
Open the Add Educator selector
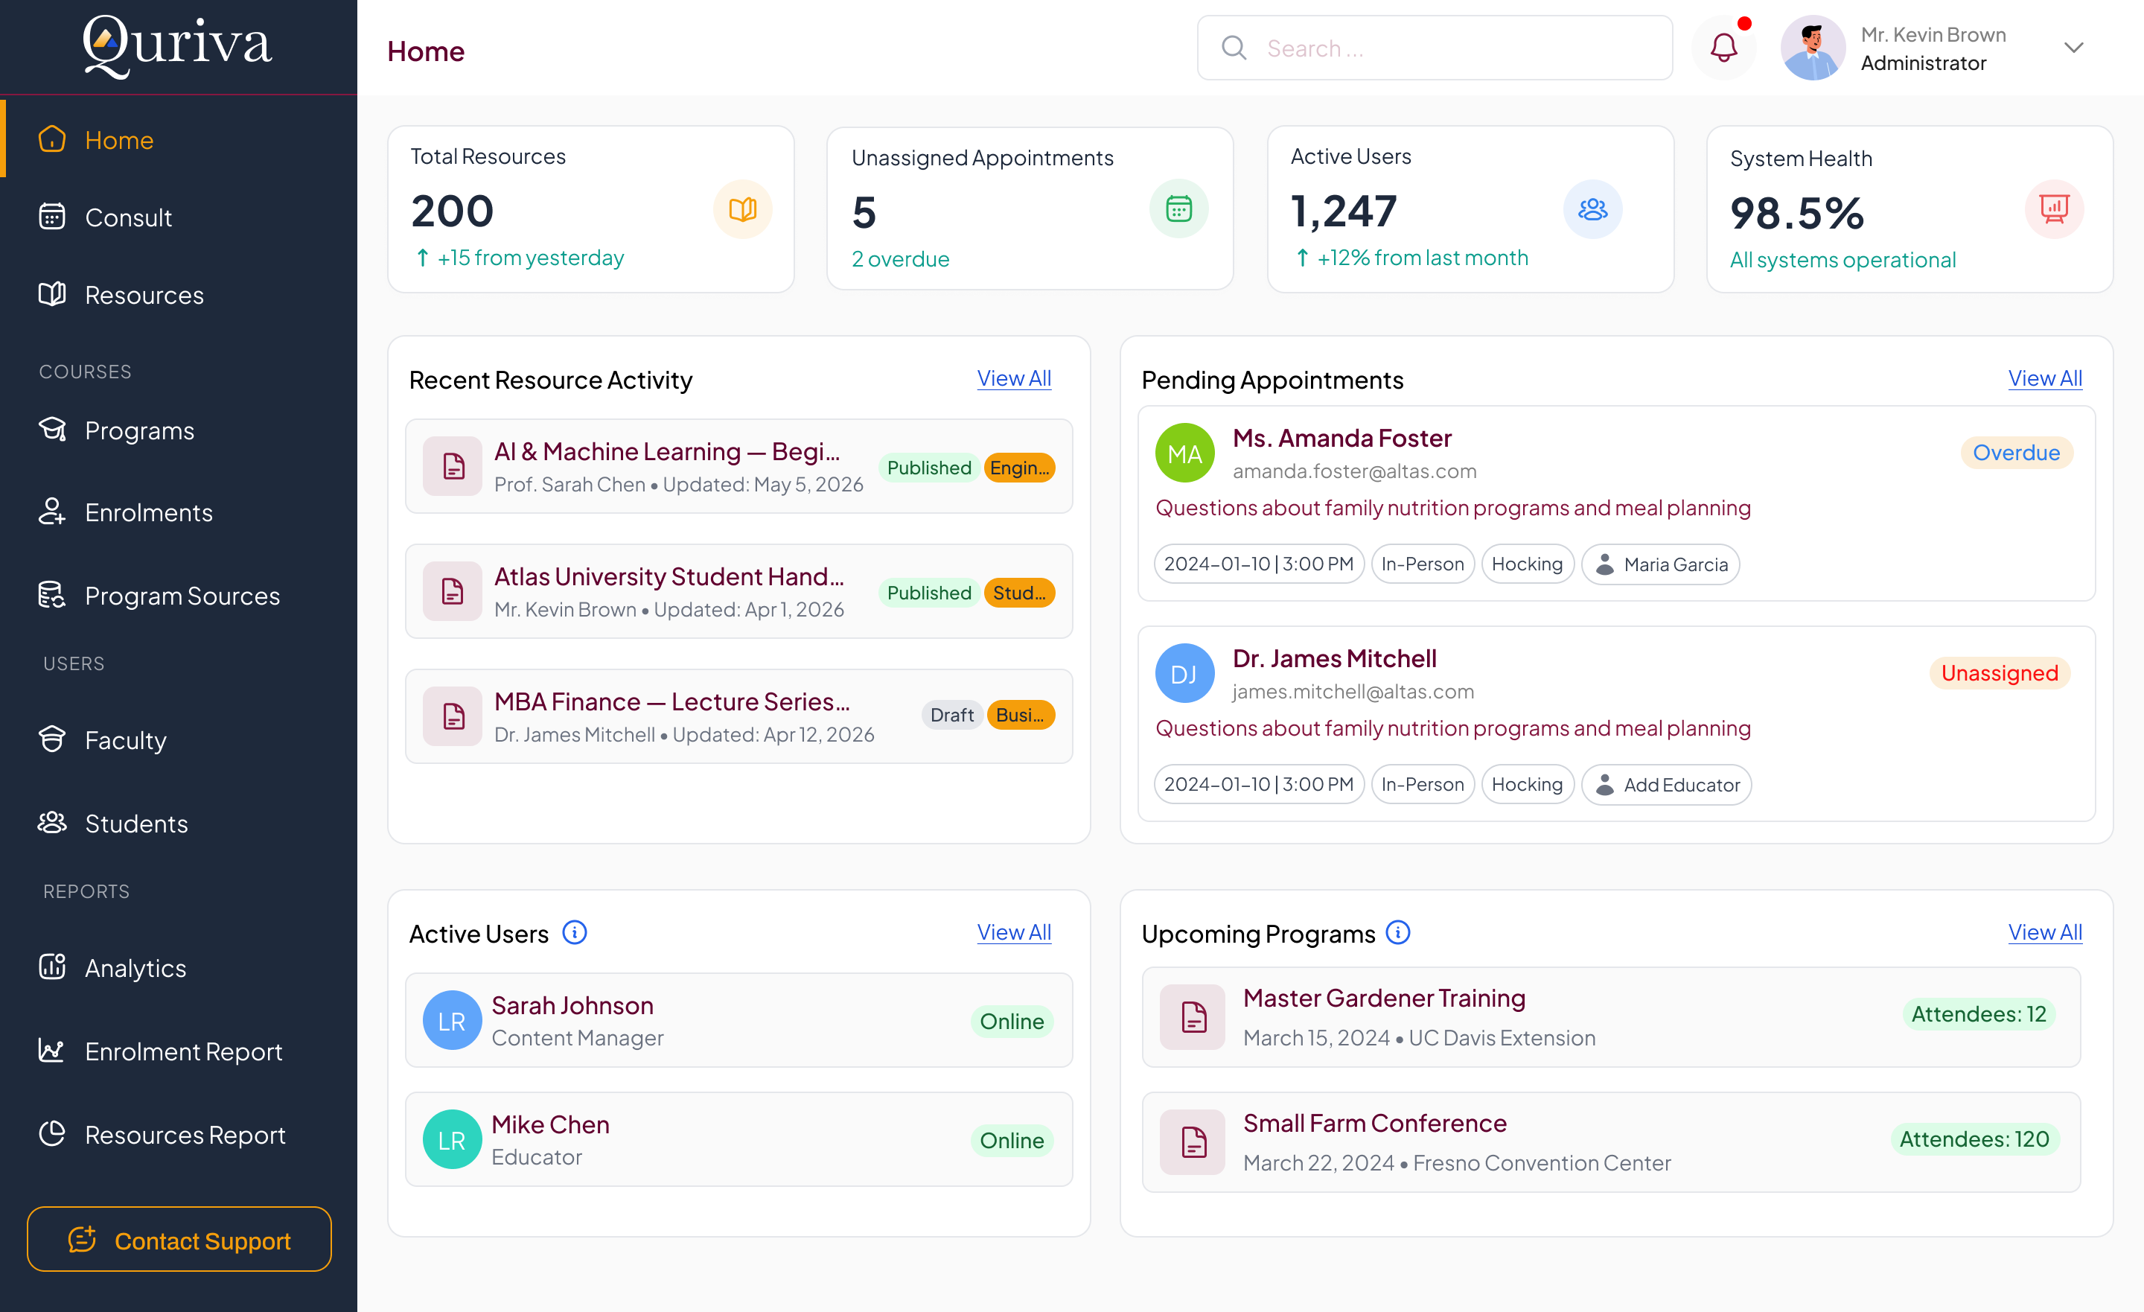[1665, 784]
